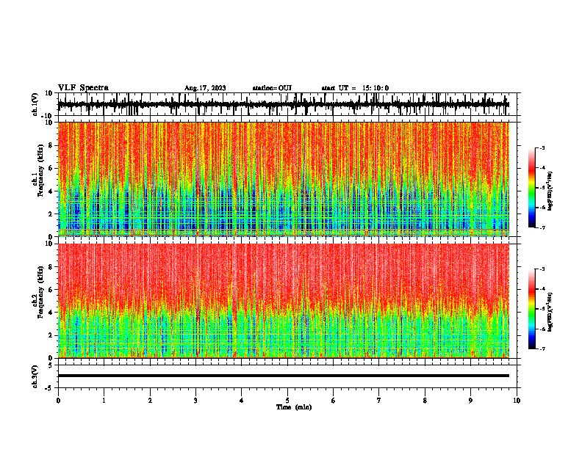Click the "2" tick on the Time axis
This screenshot has width=582, height=449.
(150, 401)
